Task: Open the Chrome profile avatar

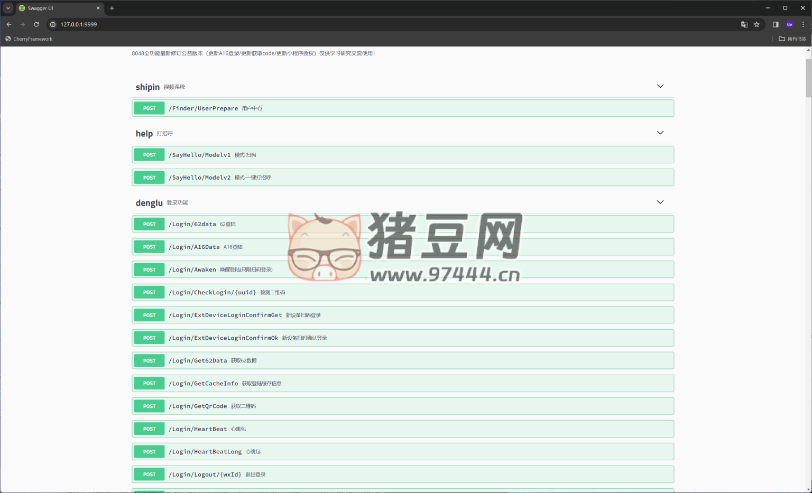Action: point(789,24)
